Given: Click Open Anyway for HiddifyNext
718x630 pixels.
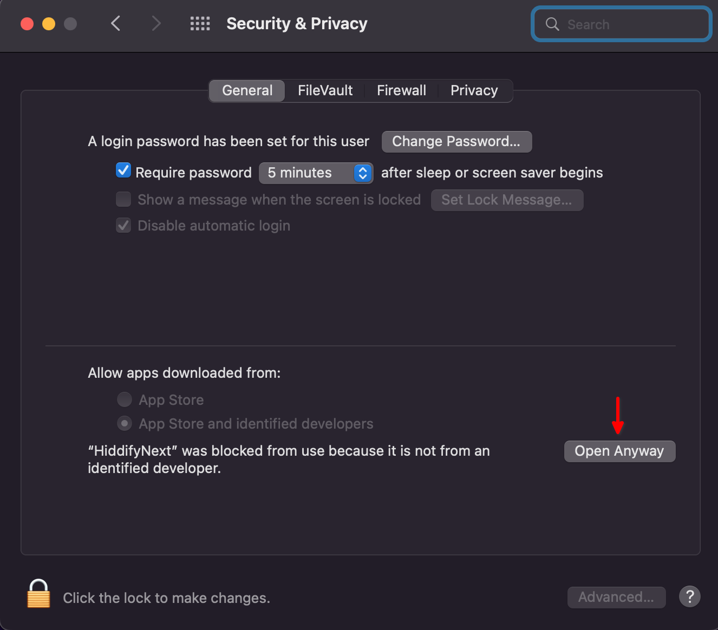Looking at the screenshot, I should (619, 451).
